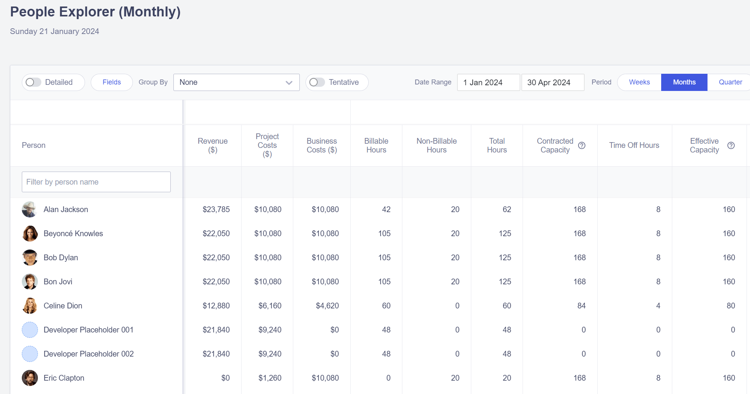Sort by Non-Billable Hours column header

(437, 146)
